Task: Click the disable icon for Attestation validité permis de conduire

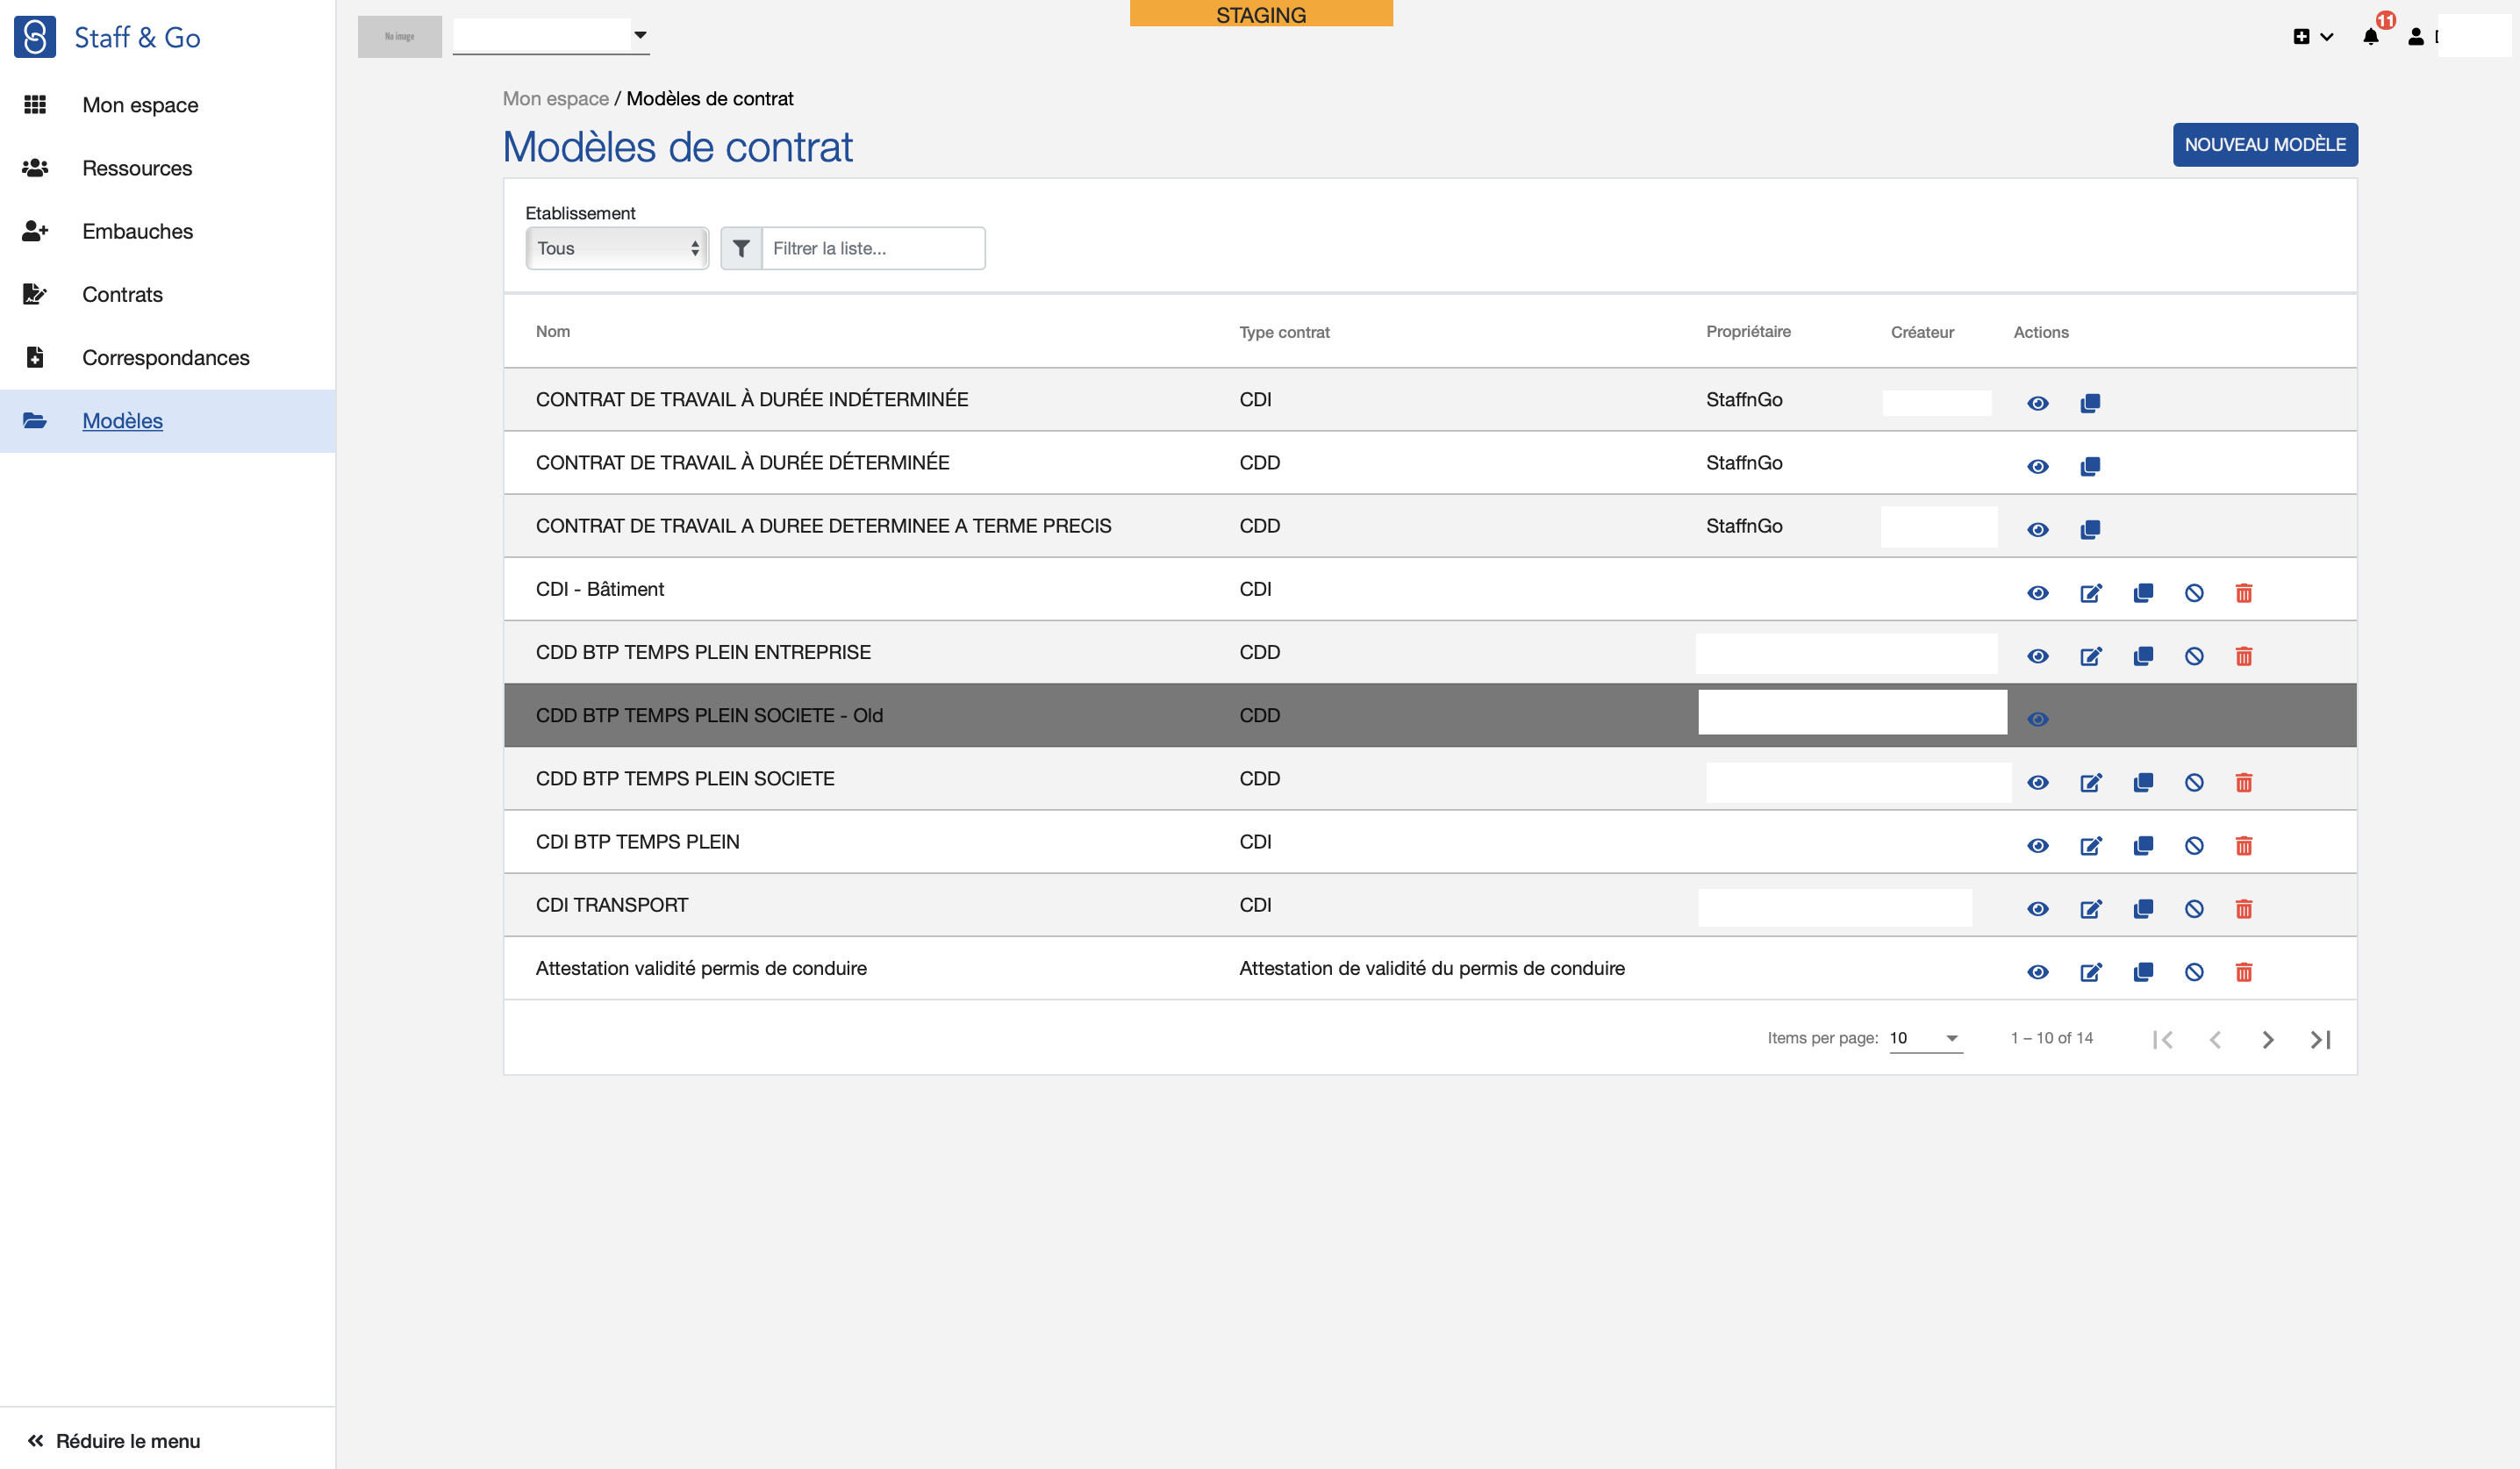Action: [2194, 971]
